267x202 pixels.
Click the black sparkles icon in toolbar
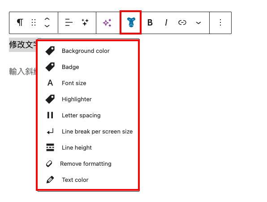[85, 22]
